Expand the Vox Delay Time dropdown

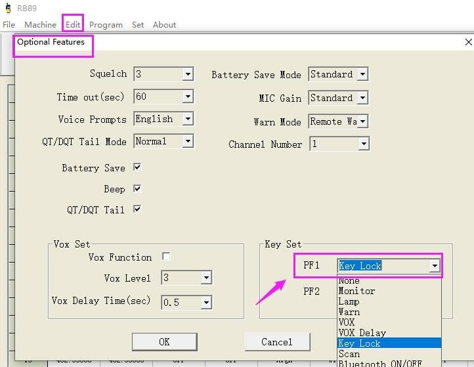click(206, 302)
